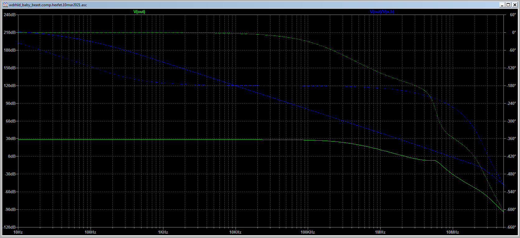Click the 0° phase axis label
Viewport: 520px width, 238px height.
tap(514, 33)
